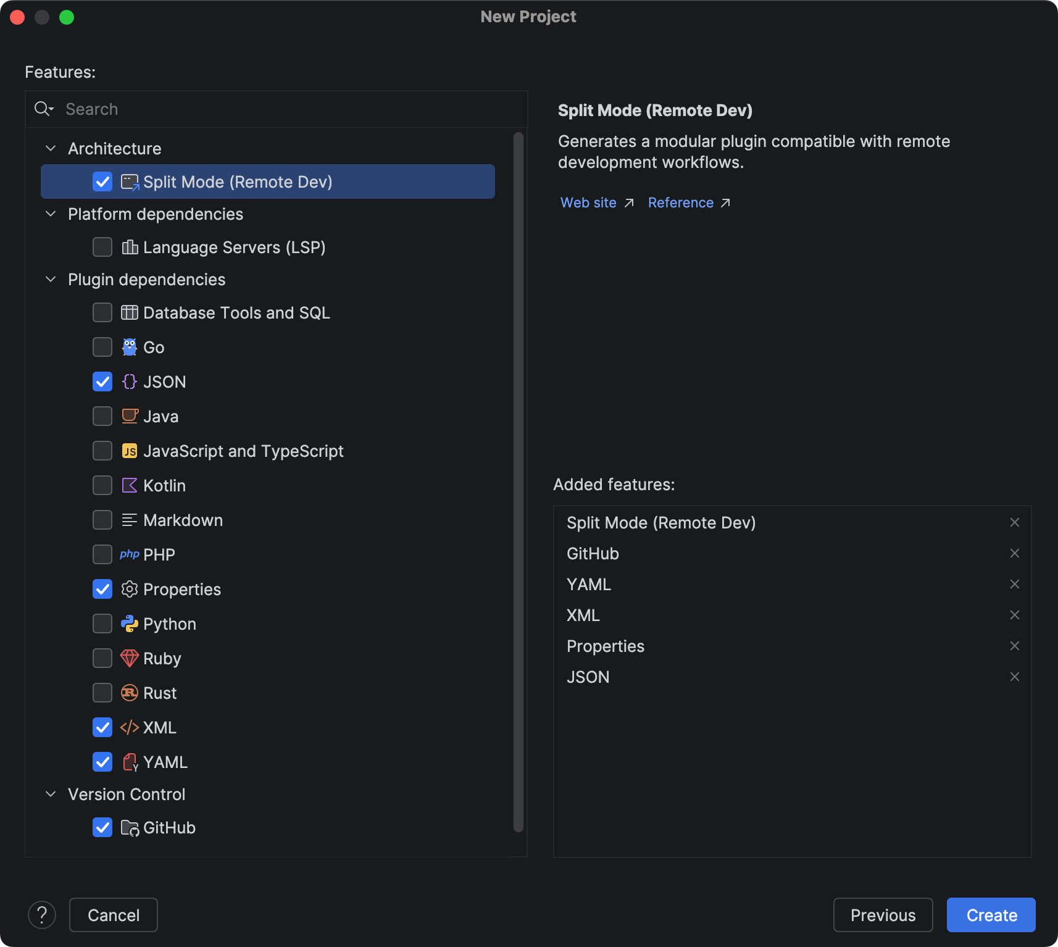Check the Ruby checkbox
This screenshot has height=947, width=1058.
(102, 658)
